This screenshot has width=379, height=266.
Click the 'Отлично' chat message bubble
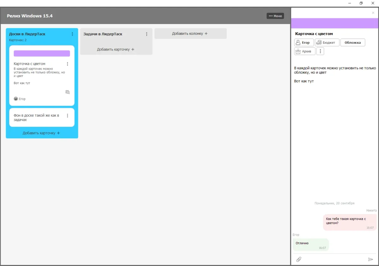pos(310,244)
